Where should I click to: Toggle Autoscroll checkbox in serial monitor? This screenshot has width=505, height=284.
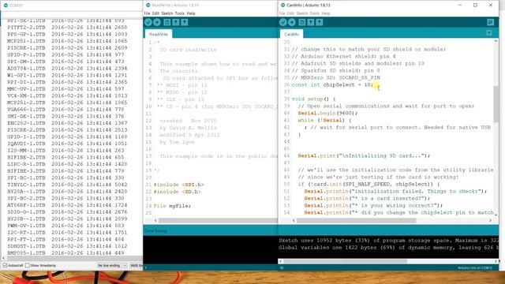(x=5, y=265)
